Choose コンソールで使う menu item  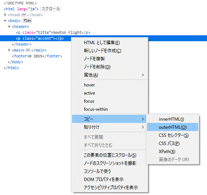110,171
